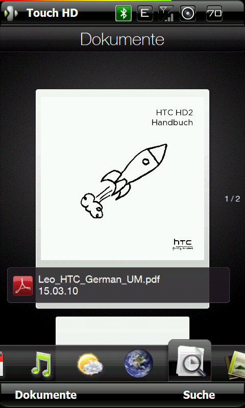Check the battery level 70 icon
The image size is (245, 408).
click(x=214, y=14)
